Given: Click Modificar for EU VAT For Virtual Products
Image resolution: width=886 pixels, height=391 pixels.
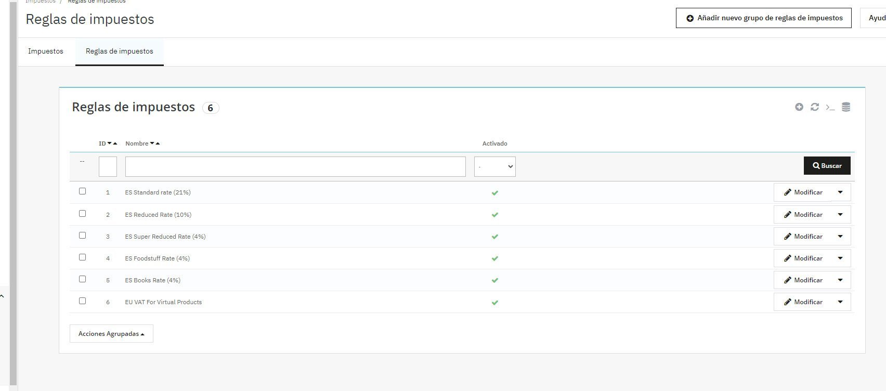Looking at the screenshot, I should tap(803, 302).
